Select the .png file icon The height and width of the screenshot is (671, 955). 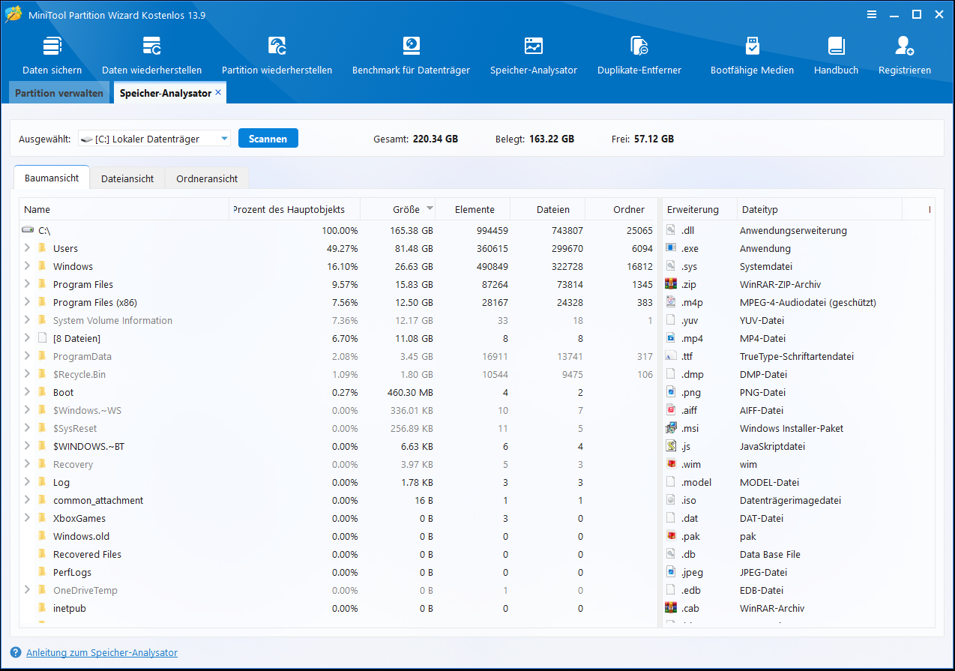[x=671, y=392]
